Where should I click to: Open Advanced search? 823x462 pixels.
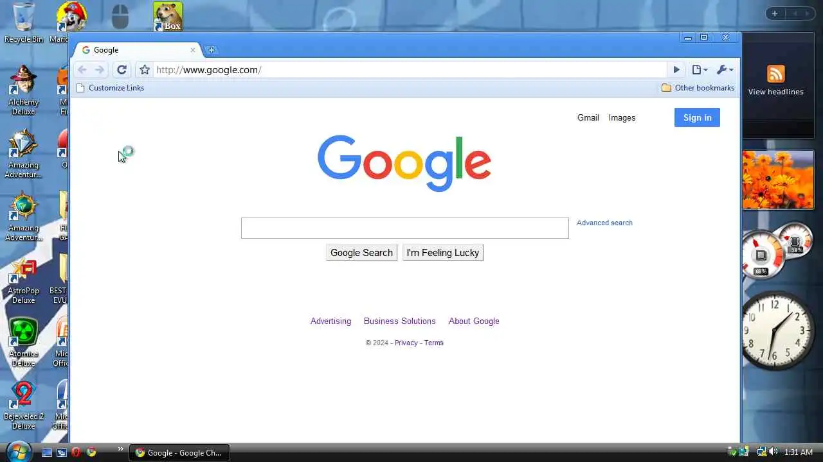pos(604,223)
